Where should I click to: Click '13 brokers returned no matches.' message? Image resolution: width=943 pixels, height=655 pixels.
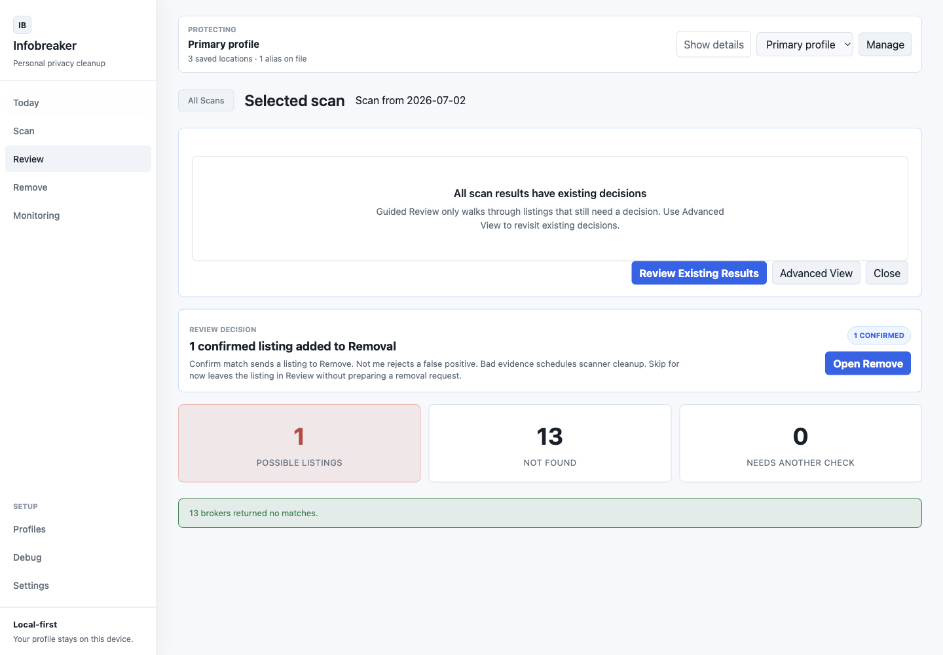[253, 514]
